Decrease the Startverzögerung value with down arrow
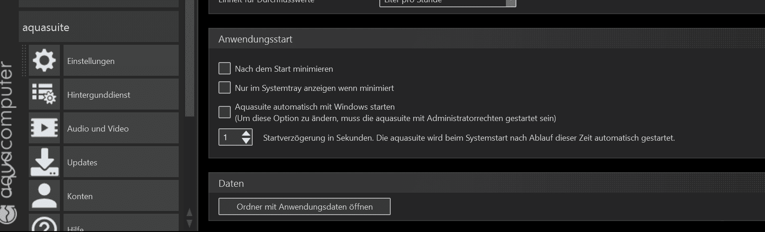765x232 pixels. pos(246,141)
